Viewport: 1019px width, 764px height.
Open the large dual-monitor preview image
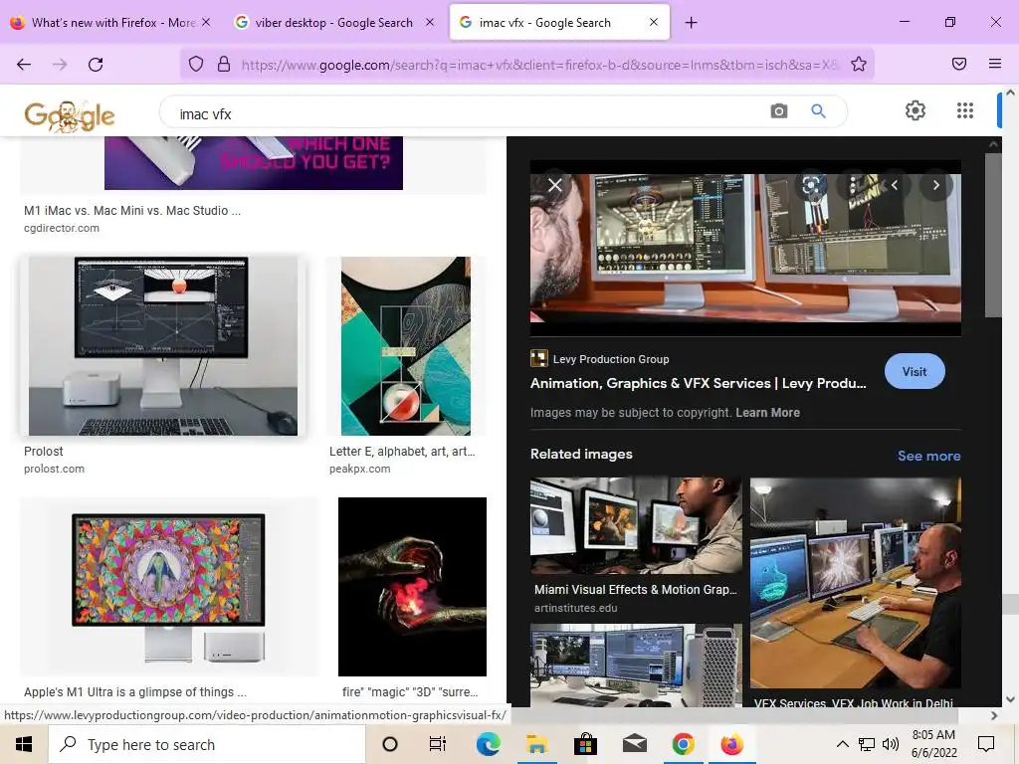pos(745,248)
